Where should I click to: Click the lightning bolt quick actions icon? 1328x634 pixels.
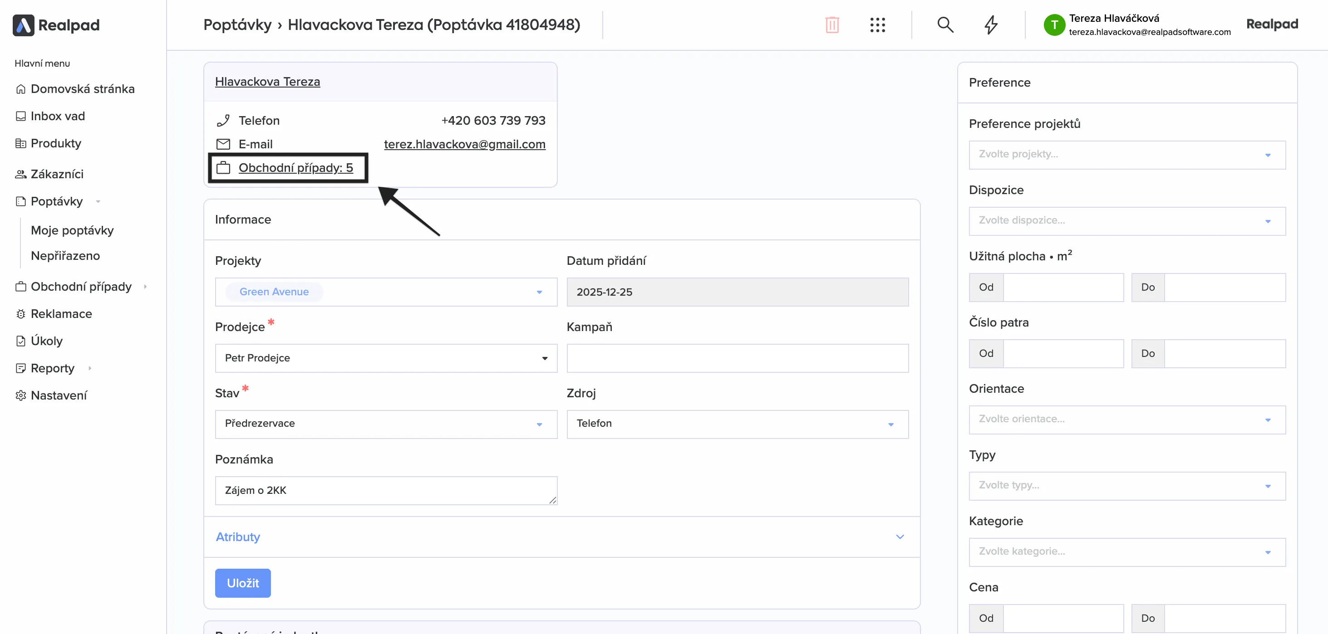pos(991,25)
